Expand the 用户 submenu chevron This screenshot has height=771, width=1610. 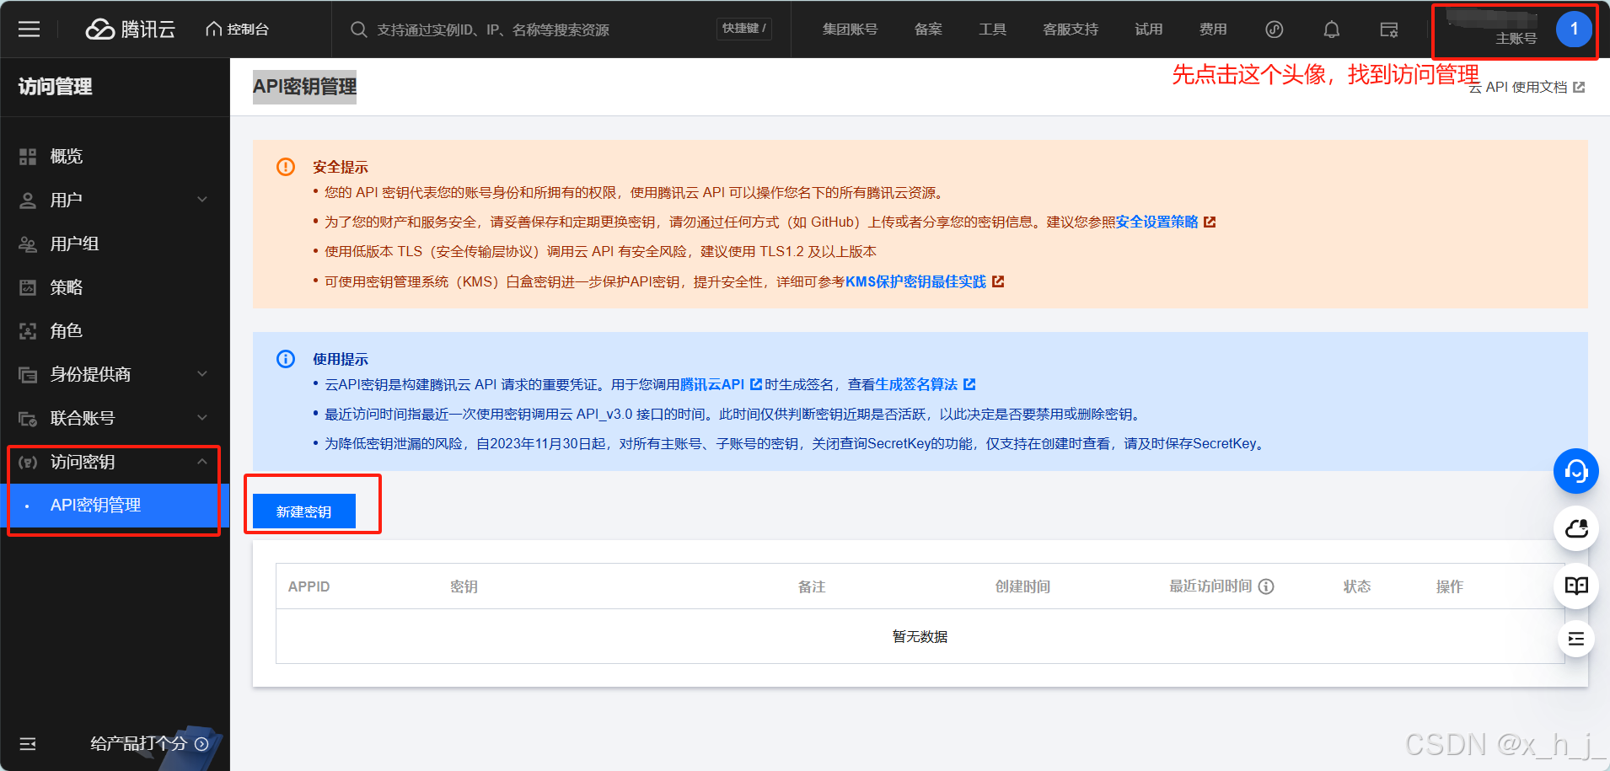pyautogui.click(x=202, y=200)
